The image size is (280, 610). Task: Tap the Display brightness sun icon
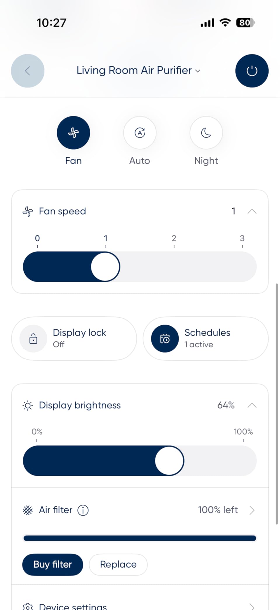[x=28, y=405]
